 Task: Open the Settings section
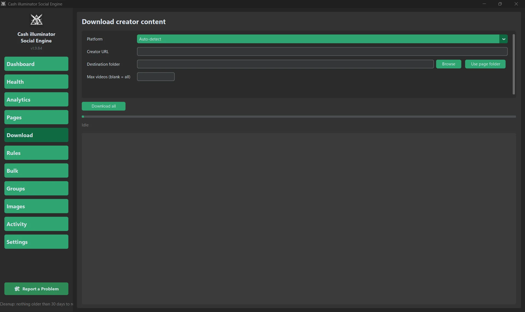[36, 242]
